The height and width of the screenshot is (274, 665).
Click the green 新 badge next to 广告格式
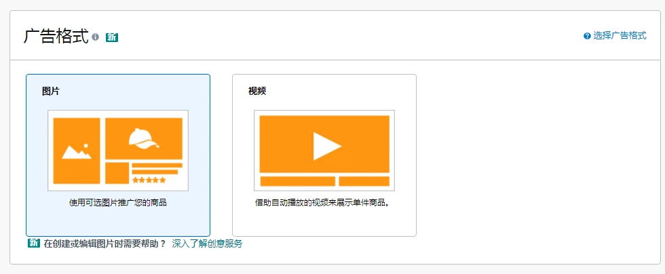112,37
